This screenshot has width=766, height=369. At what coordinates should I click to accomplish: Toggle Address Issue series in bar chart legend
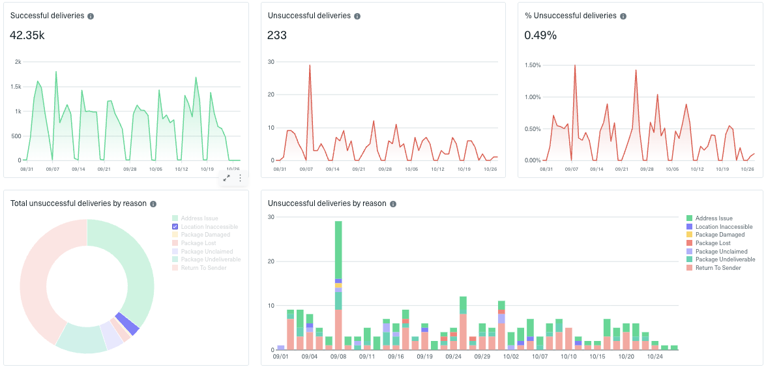(709, 218)
